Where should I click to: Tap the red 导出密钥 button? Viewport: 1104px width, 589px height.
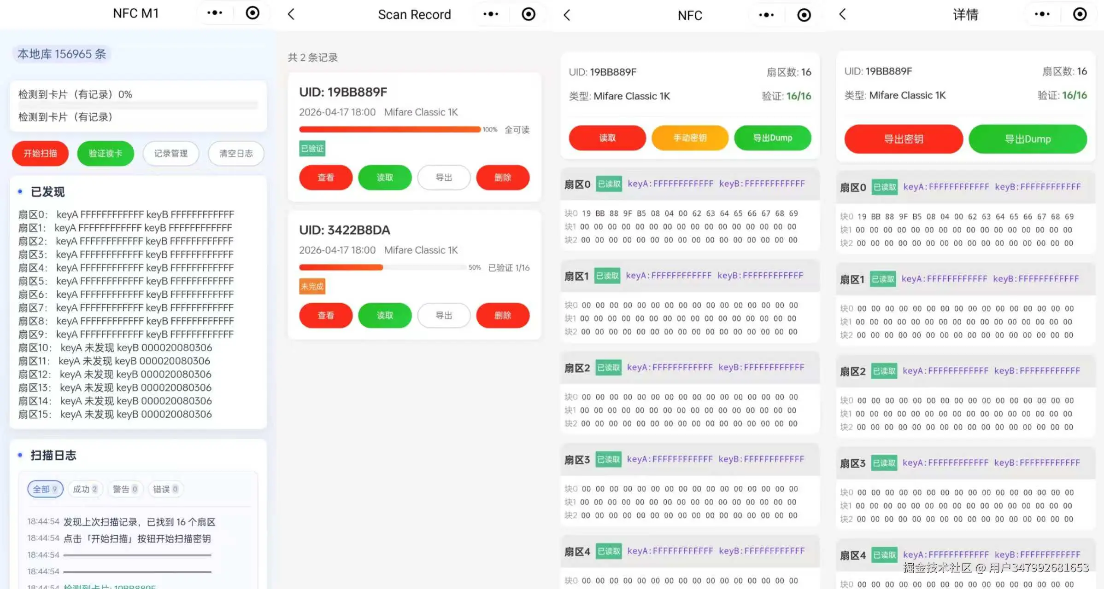pos(904,139)
